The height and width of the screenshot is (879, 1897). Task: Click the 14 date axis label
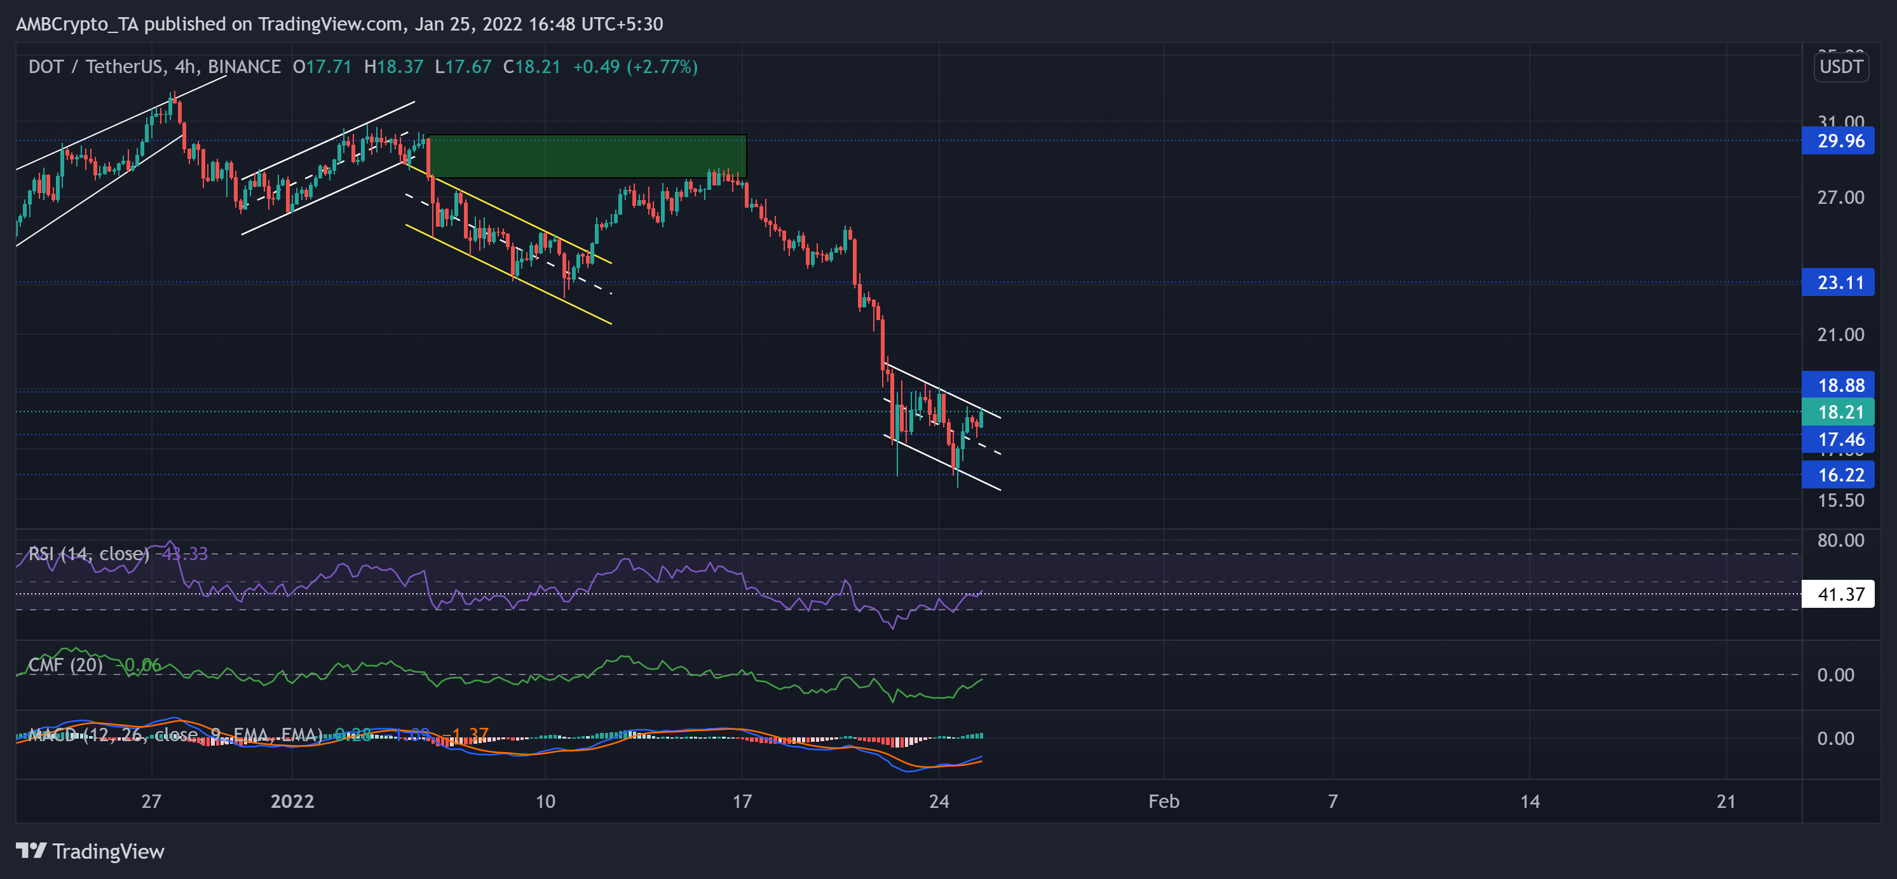pyautogui.click(x=1530, y=802)
